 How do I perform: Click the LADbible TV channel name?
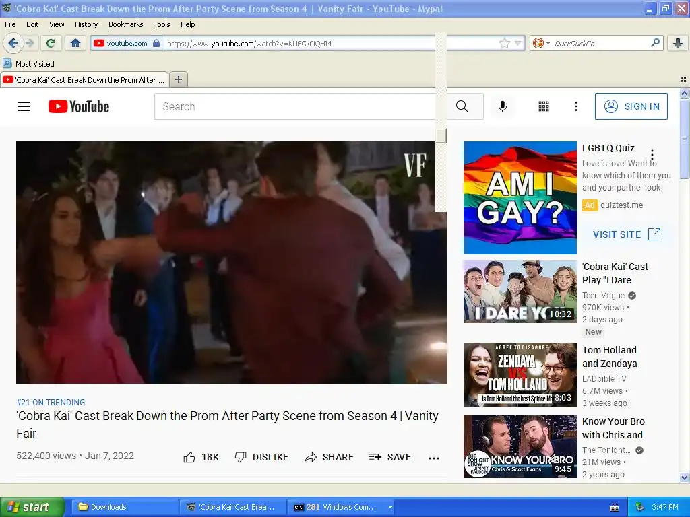click(604, 379)
